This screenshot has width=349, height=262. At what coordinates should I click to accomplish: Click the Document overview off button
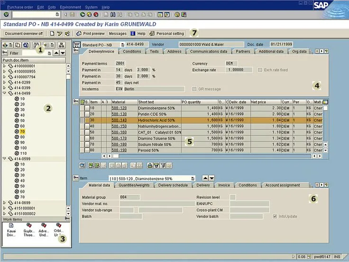pos(24,33)
